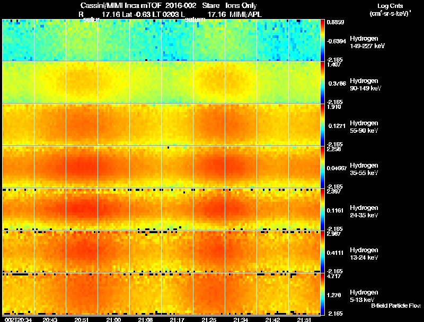Click the 20:51 frame in 35-55 keV row
This screenshot has width=424, height=322.
(x=82, y=167)
